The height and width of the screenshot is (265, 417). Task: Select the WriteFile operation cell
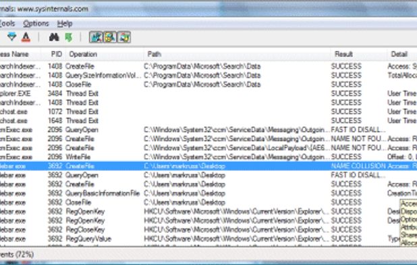[78, 157]
